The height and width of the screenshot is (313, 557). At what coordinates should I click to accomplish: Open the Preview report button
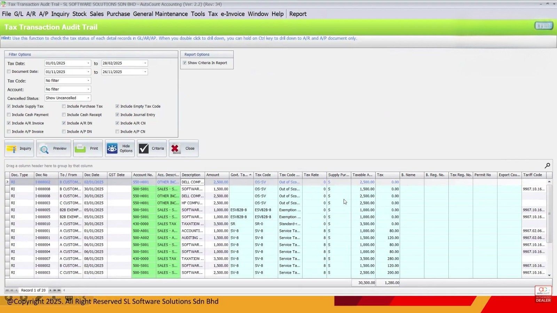54,148
